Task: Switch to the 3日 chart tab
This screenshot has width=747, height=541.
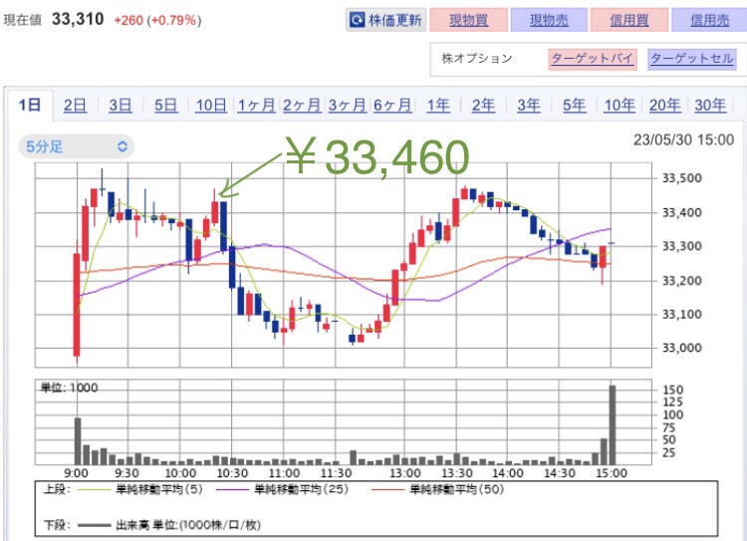Action: (121, 105)
